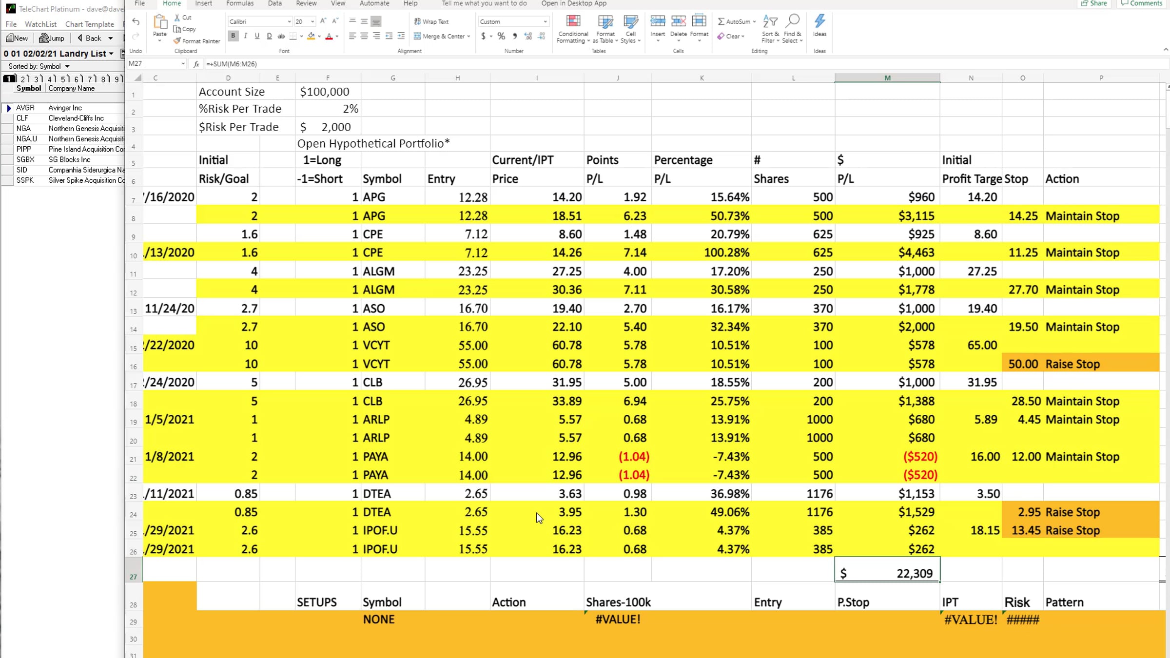Image resolution: width=1170 pixels, height=658 pixels.
Task: Click the Paste clipboard icon
Action: pyautogui.click(x=160, y=21)
